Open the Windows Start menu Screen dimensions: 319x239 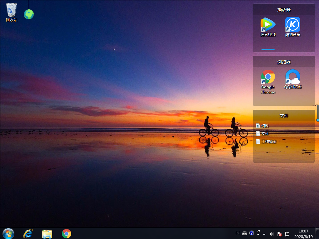(x=8, y=233)
